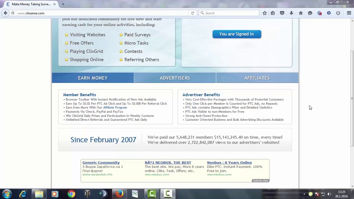Go to the Firefox home page icon

pyautogui.click(x=301, y=13)
